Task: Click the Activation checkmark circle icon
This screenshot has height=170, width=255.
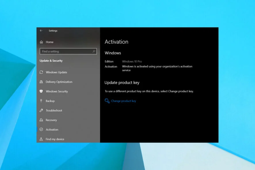Action: (x=41, y=129)
